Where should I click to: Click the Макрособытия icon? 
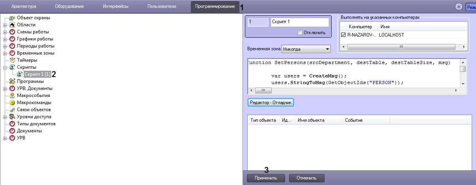tap(12, 95)
